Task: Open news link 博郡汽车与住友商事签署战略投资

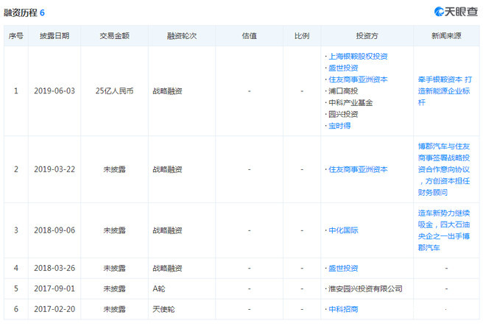Action: pyautogui.click(x=444, y=169)
